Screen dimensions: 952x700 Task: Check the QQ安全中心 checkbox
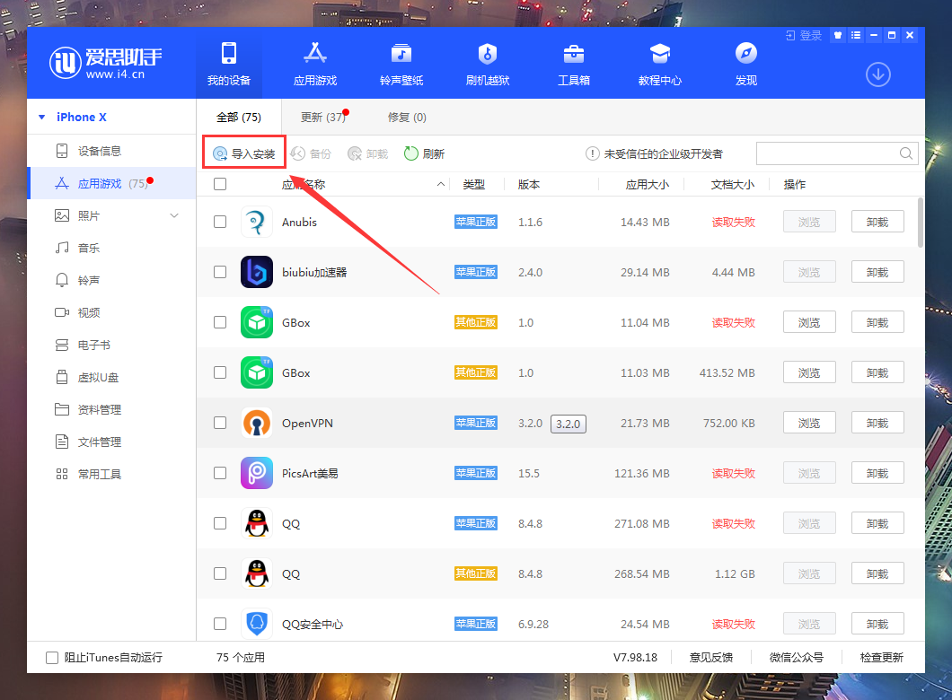pyautogui.click(x=220, y=624)
